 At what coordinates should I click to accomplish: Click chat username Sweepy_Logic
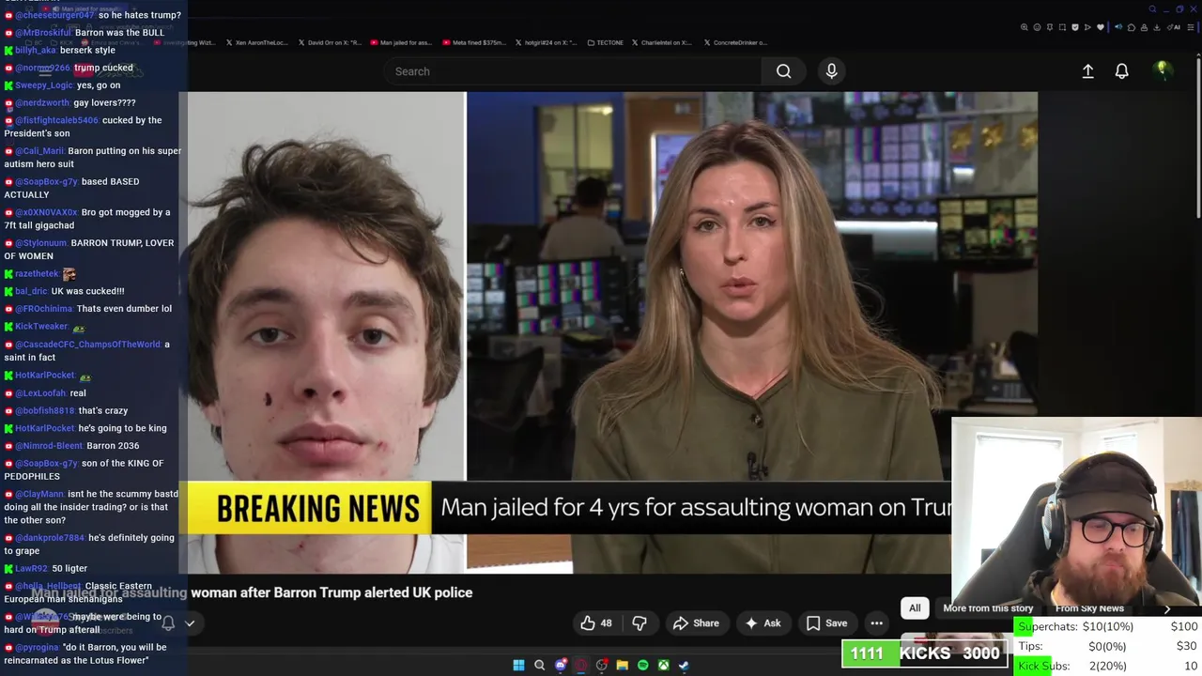44,85
